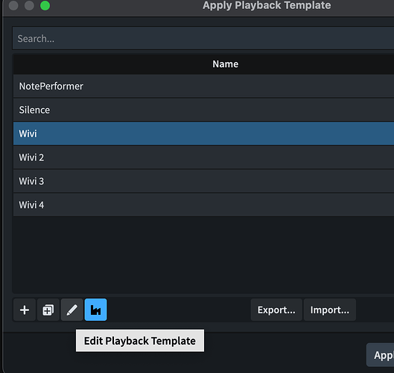394x373 pixels.
Task: Click the empty area below Wivi 4
Action: tap(203, 254)
